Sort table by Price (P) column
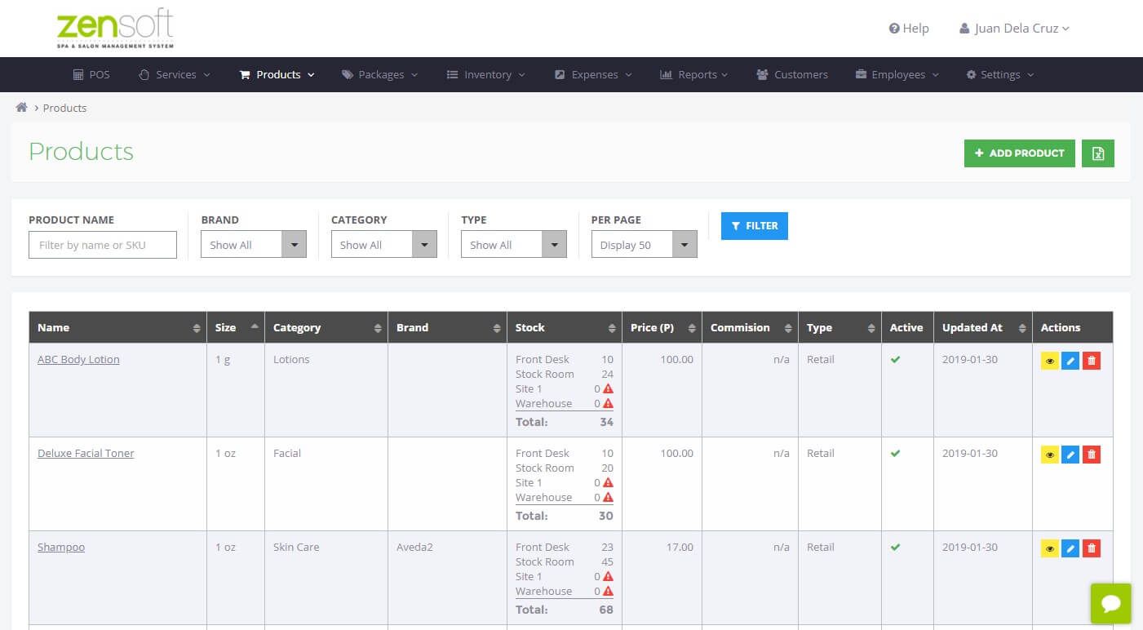 (662, 327)
